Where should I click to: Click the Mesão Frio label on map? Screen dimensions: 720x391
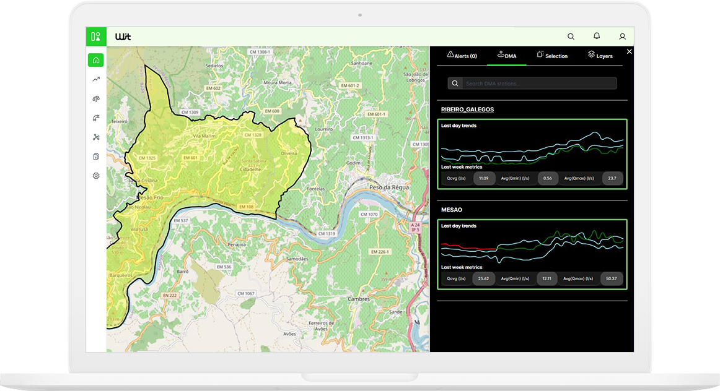click(x=149, y=197)
